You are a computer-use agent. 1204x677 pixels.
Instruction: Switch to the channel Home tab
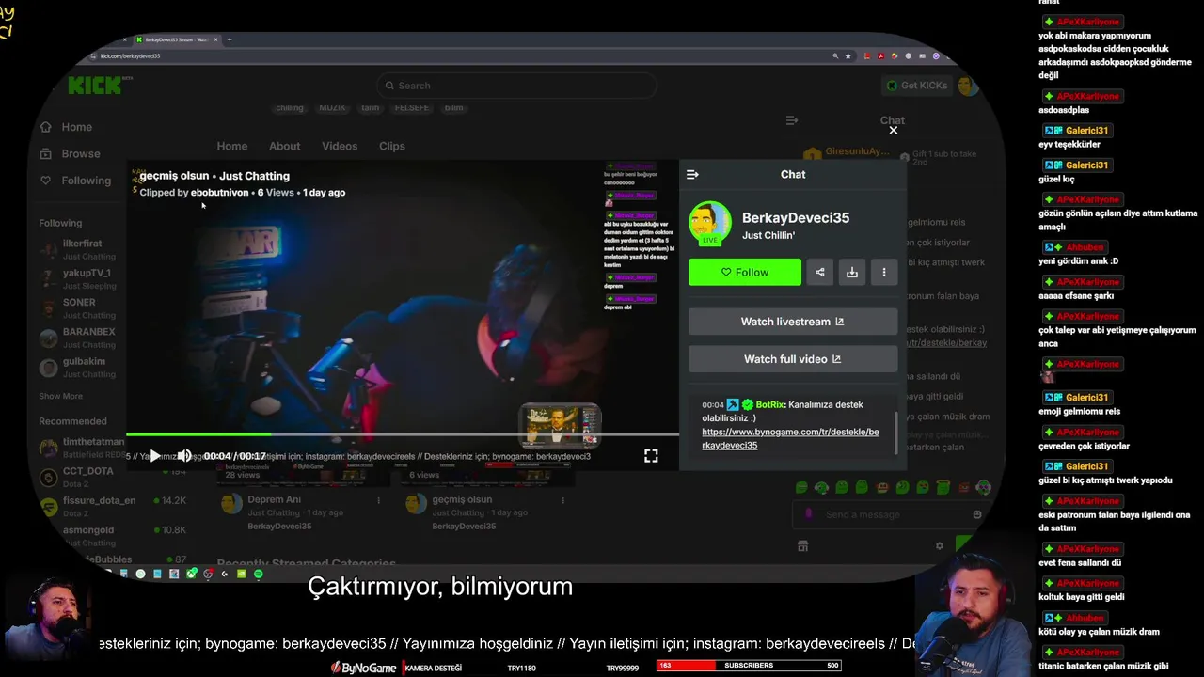point(232,146)
